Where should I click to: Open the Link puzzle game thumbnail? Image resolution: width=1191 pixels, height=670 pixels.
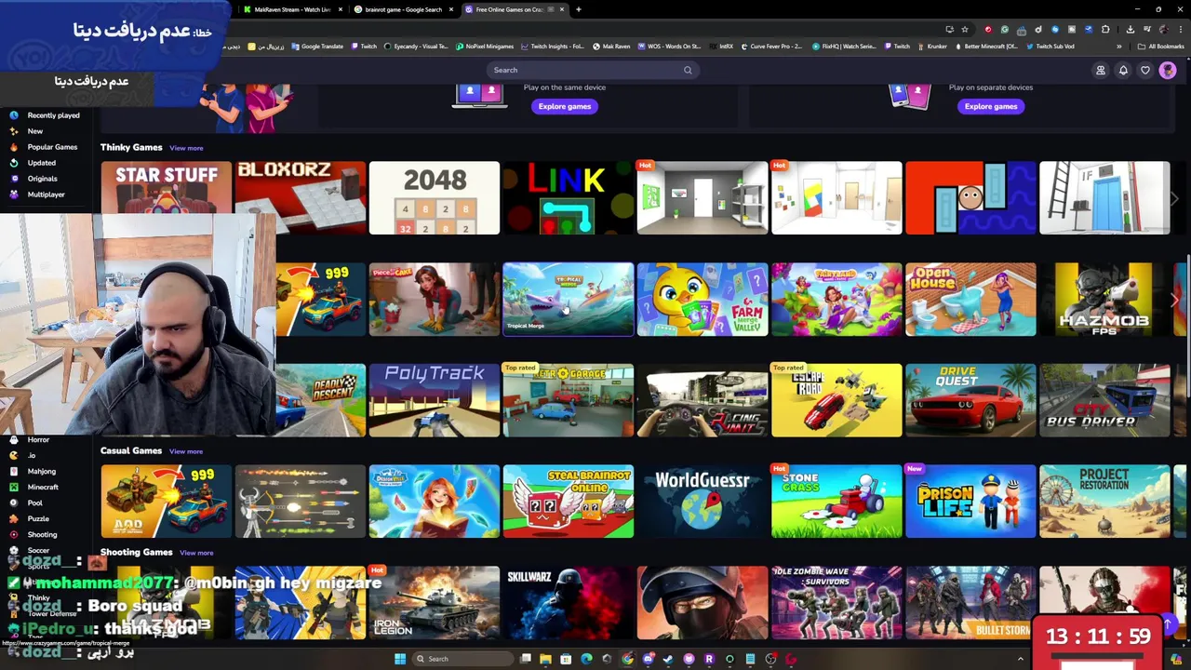(x=569, y=198)
